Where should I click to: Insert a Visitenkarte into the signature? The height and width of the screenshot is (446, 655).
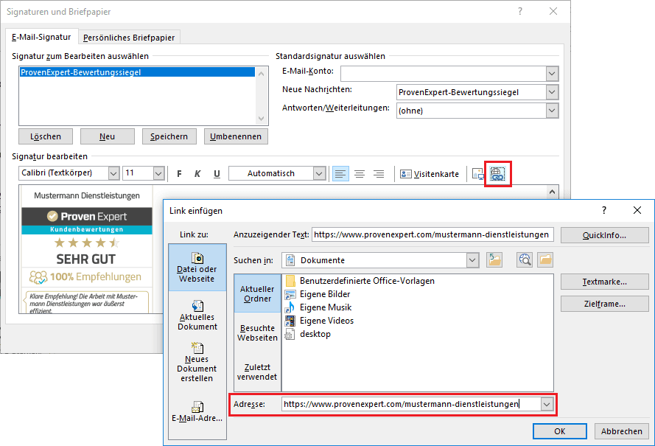[x=430, y=174]
